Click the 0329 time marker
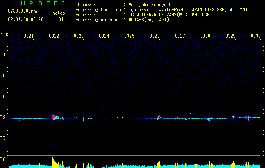265x168 pixels. [230, 36]
